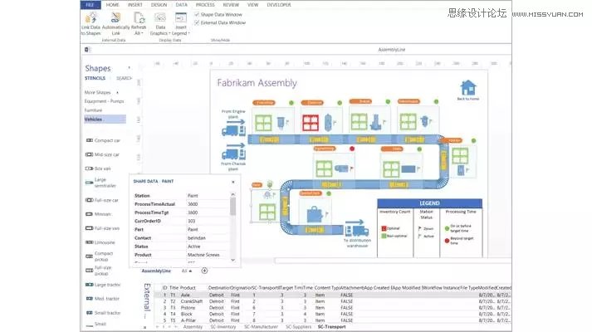Screen dimensions: 592x332
Task: Click red processing status dot on canvas
Action: 352,149
